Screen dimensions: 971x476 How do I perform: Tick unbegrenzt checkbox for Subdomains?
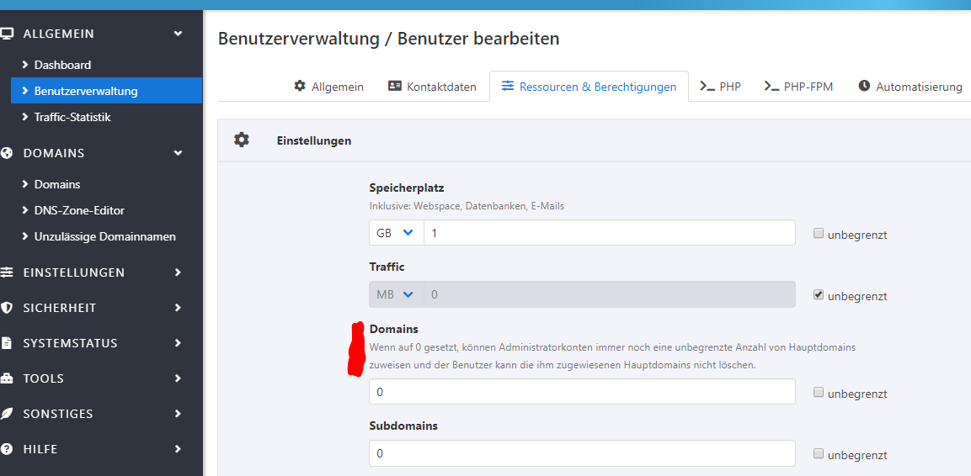[x=819, y=453]
